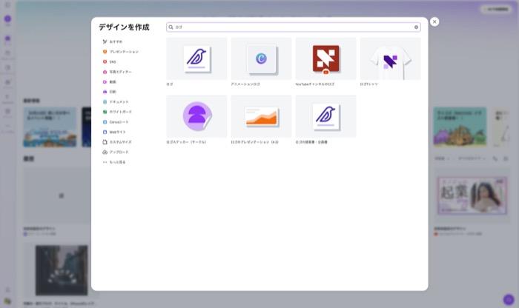The image size is (519, 308).
Task: Click the purple create button in background sidebar
Action: tap(7, 19)
